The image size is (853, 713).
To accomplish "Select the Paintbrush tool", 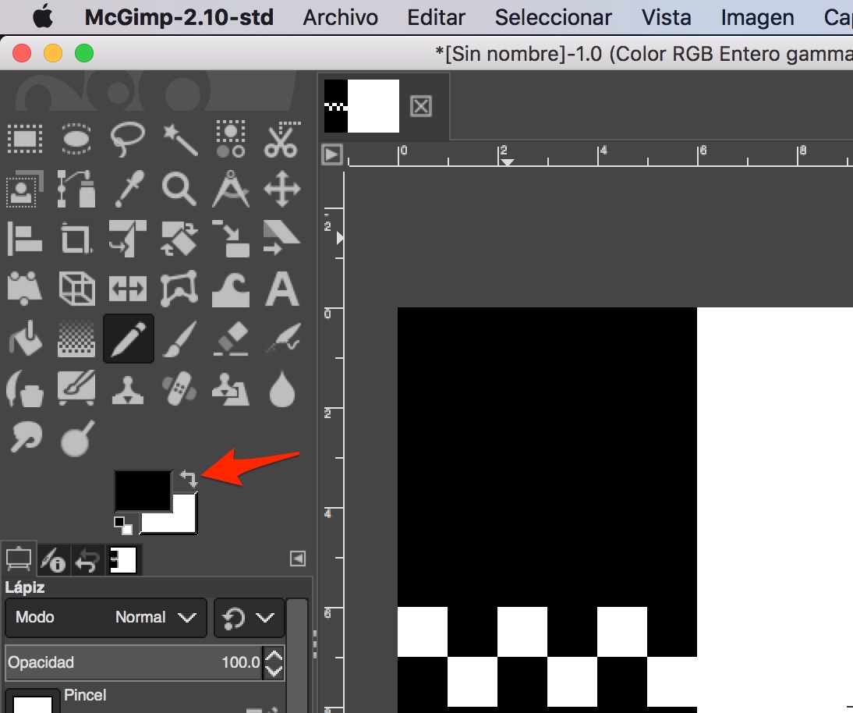I will click(179, 338).
